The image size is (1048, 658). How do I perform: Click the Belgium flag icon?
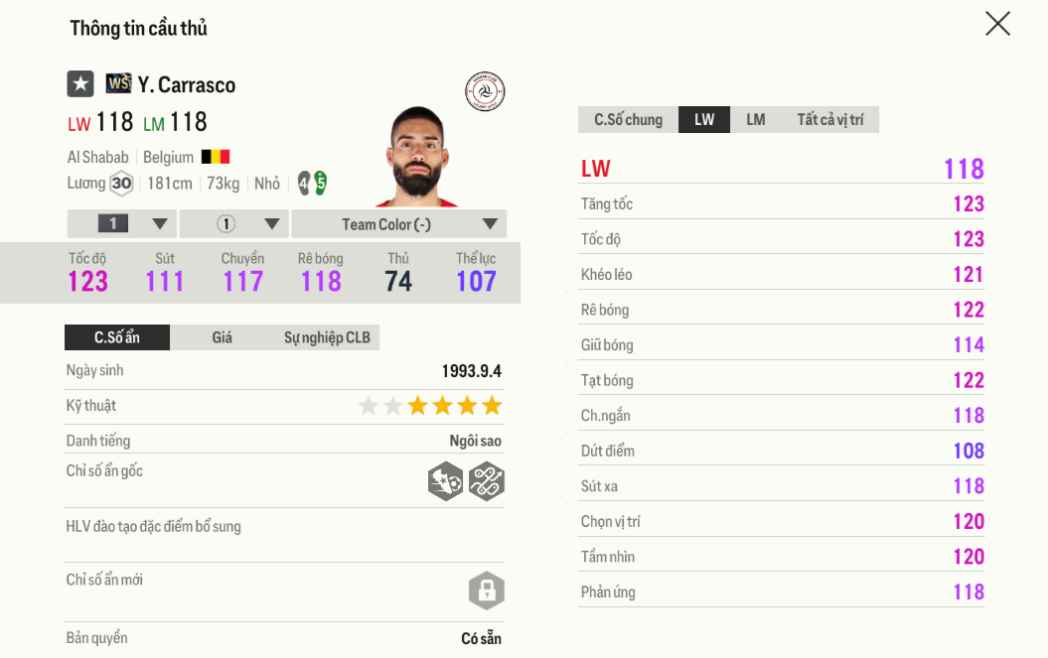pos(216,157)
